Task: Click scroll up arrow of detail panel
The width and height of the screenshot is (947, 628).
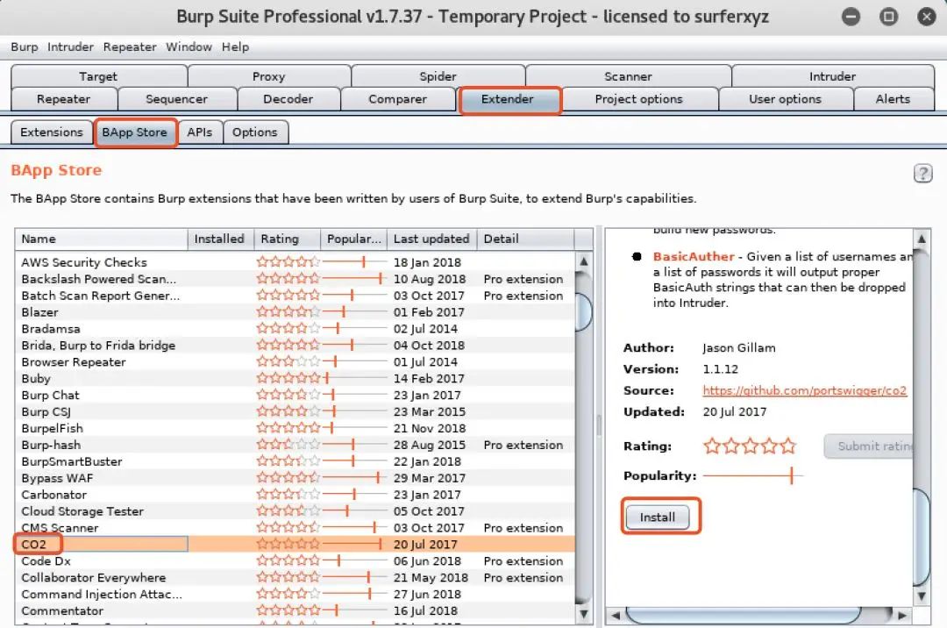Action: (x=922, y=239)
